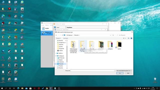This screenshot has width=160, height=90.
Task: Open help with the blue question icon
Action: pos(131,38)
